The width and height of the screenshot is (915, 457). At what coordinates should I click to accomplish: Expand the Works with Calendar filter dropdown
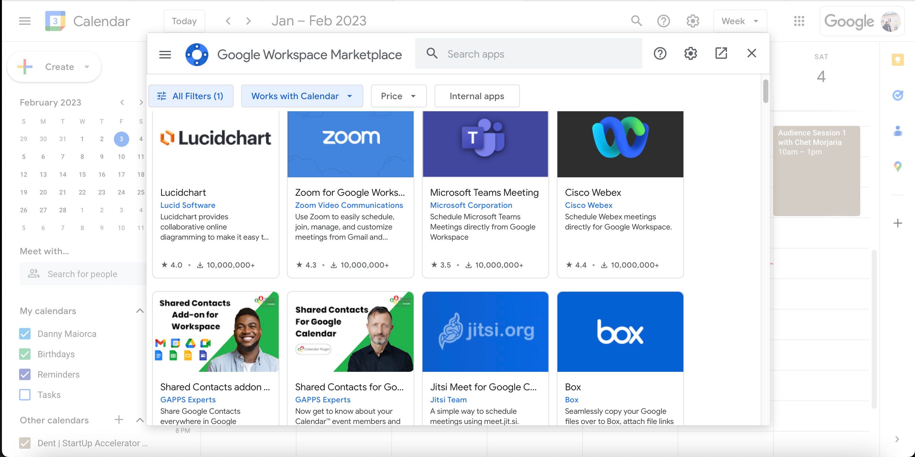[302, 96]
